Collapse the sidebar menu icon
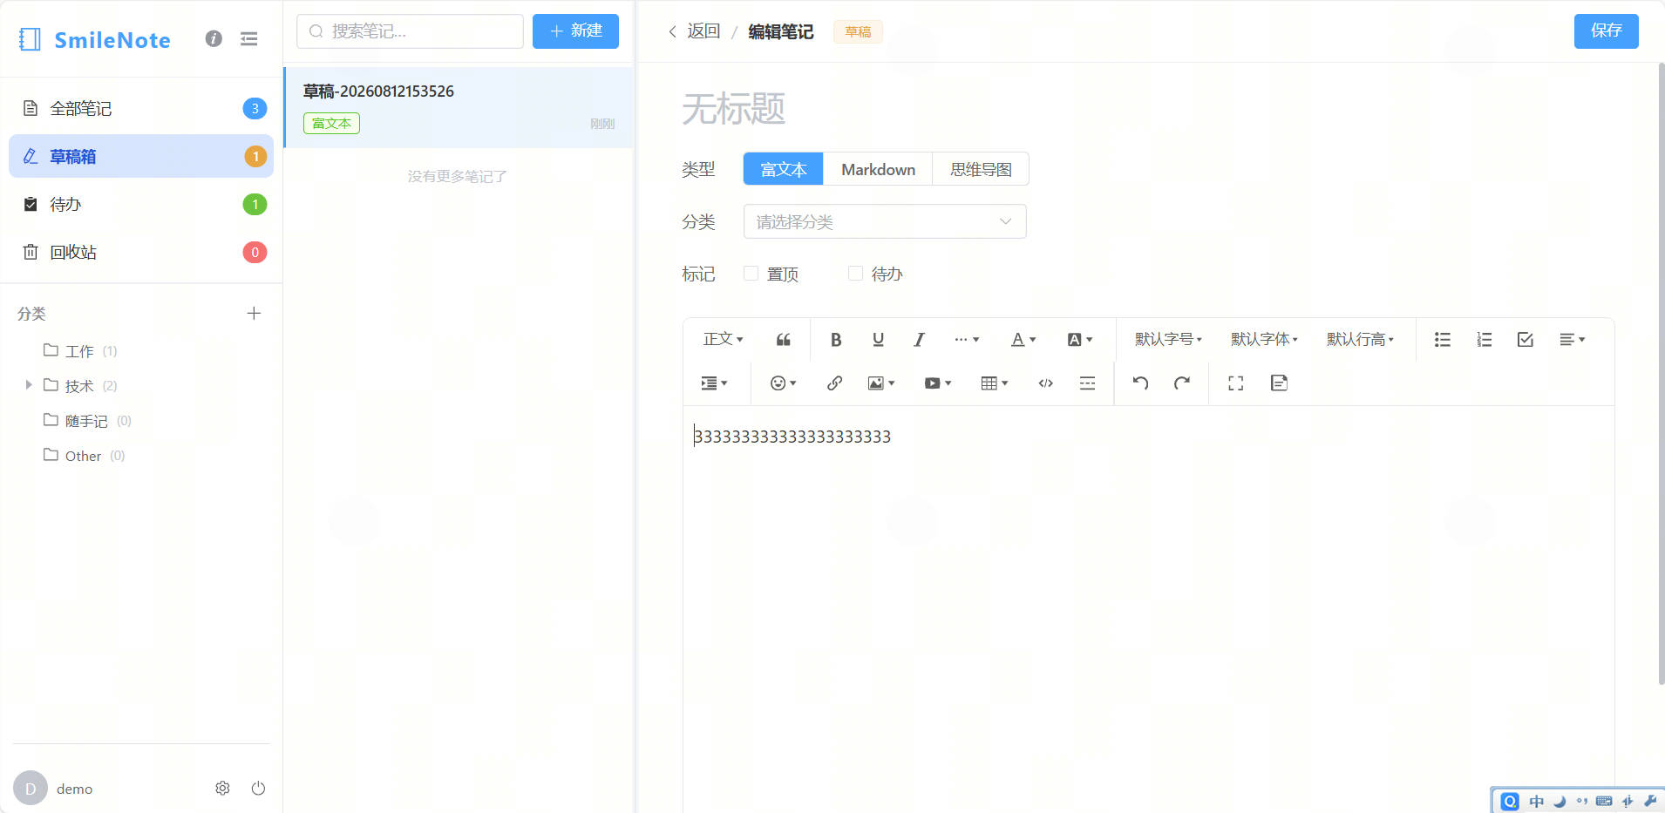1665x813 pixels. tap(249, 38)
